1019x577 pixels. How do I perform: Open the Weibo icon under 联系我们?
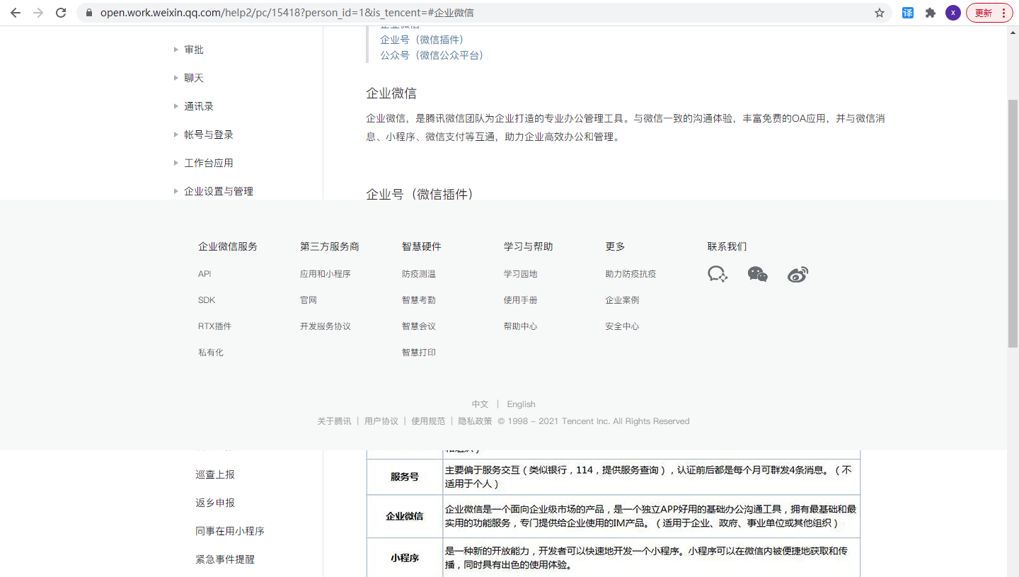point(798,275)
